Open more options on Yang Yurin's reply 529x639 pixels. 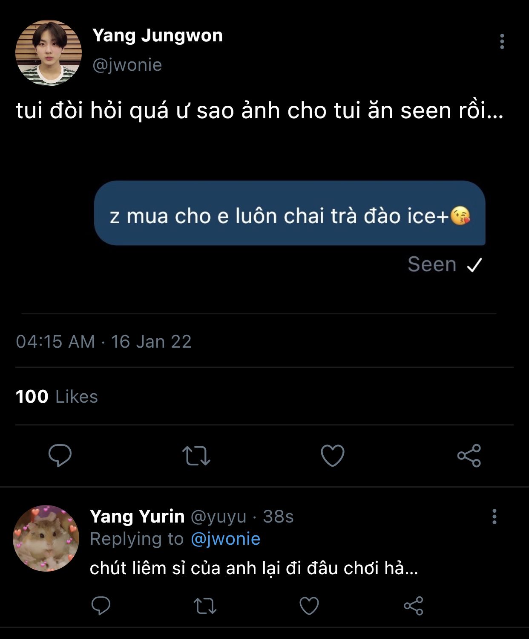pyautogui.click(x=494, y=516)
